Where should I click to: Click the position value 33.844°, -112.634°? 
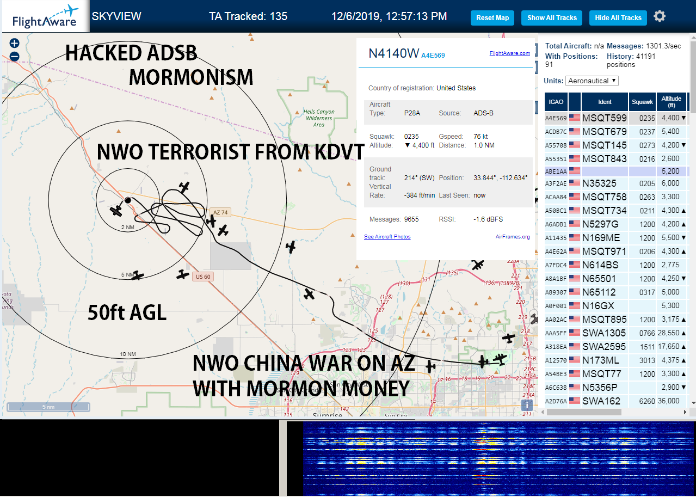[x=501, y=178]
